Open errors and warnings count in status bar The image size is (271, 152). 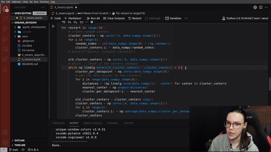33,150
